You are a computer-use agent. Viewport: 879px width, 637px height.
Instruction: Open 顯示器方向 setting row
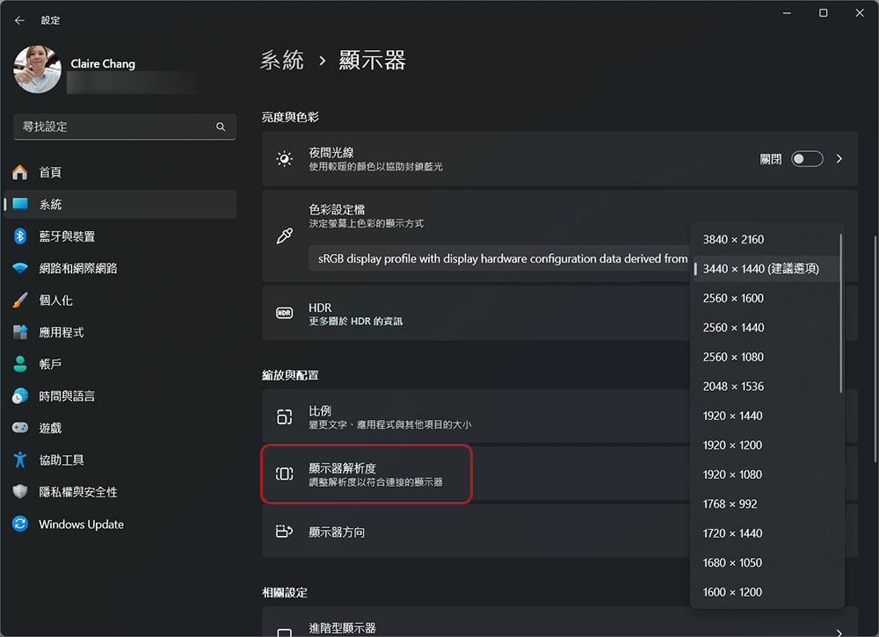tap(559, 531)
